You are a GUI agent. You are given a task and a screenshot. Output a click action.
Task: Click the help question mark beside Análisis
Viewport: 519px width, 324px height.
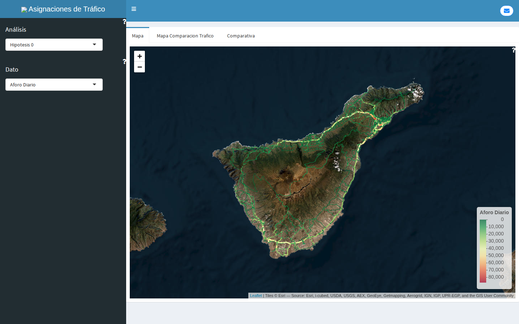[x=124, y=21]
